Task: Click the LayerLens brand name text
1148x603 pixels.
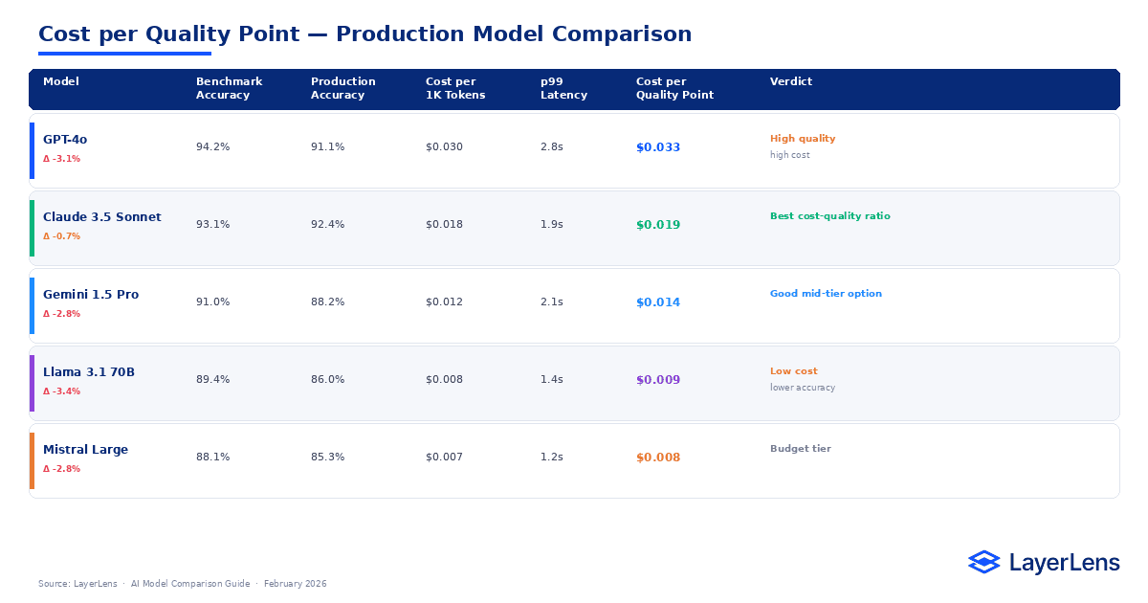Action: (1064, 563)
